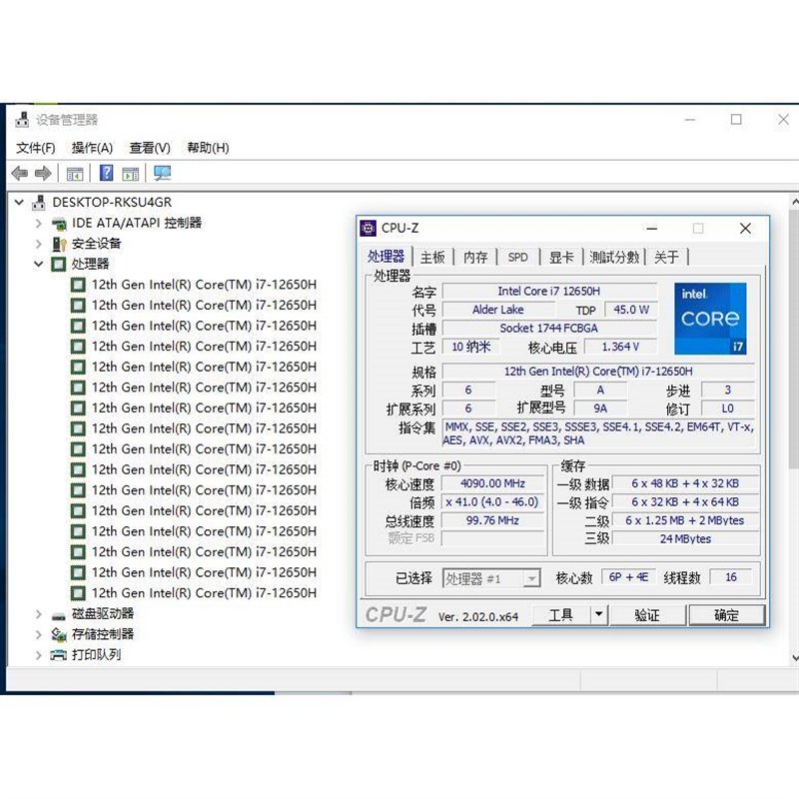This screenshot has width=799, height=799.
Task: Select the first i7-12650H processor entry
Action: [194, 285]
